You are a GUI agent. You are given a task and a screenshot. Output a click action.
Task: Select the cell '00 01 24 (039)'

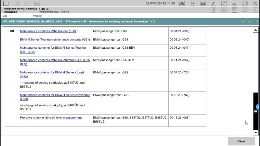(188, 32)
